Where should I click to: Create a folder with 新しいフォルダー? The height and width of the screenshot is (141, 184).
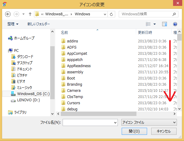pyautogui.click(x=38, y=24)
